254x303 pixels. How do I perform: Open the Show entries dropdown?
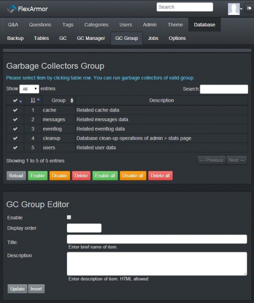pyautogui.click(x=29, y=89)
